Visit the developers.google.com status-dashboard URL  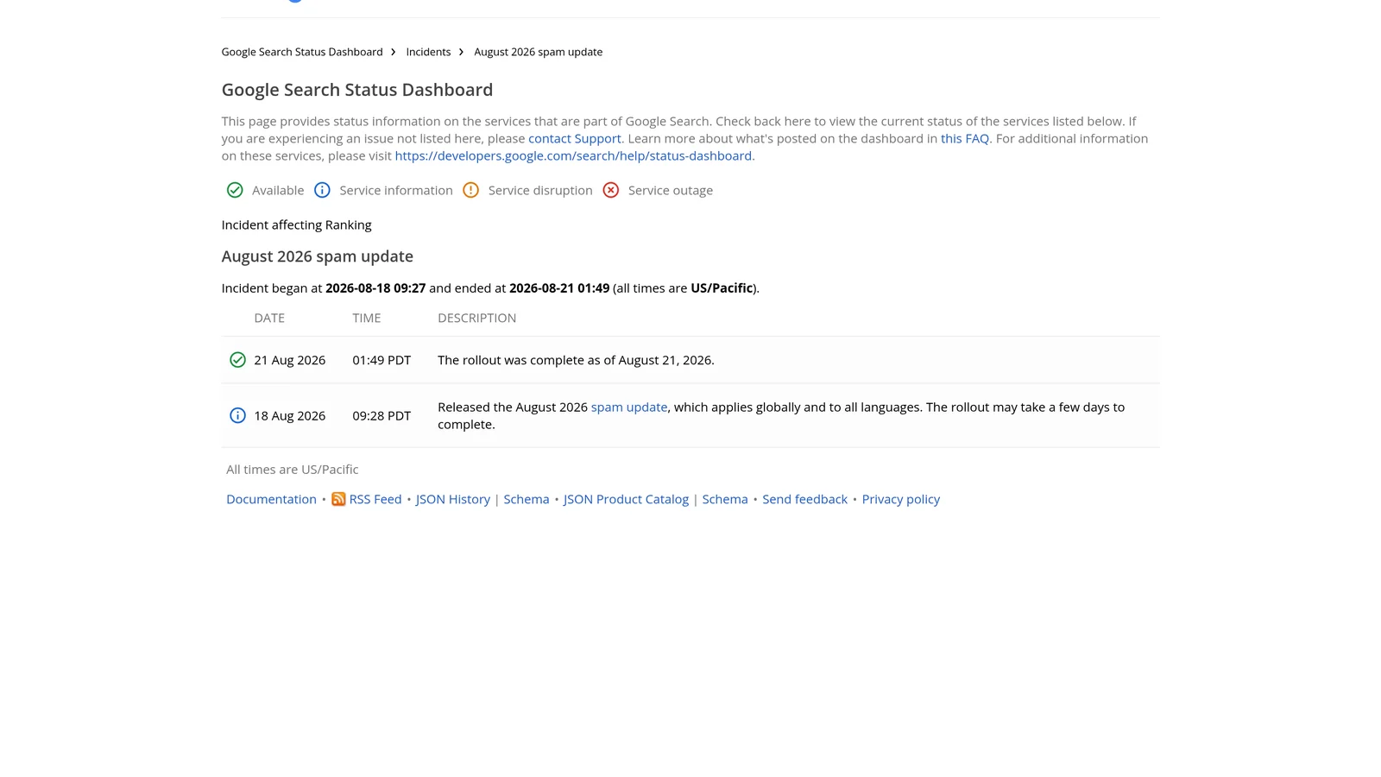573,155
